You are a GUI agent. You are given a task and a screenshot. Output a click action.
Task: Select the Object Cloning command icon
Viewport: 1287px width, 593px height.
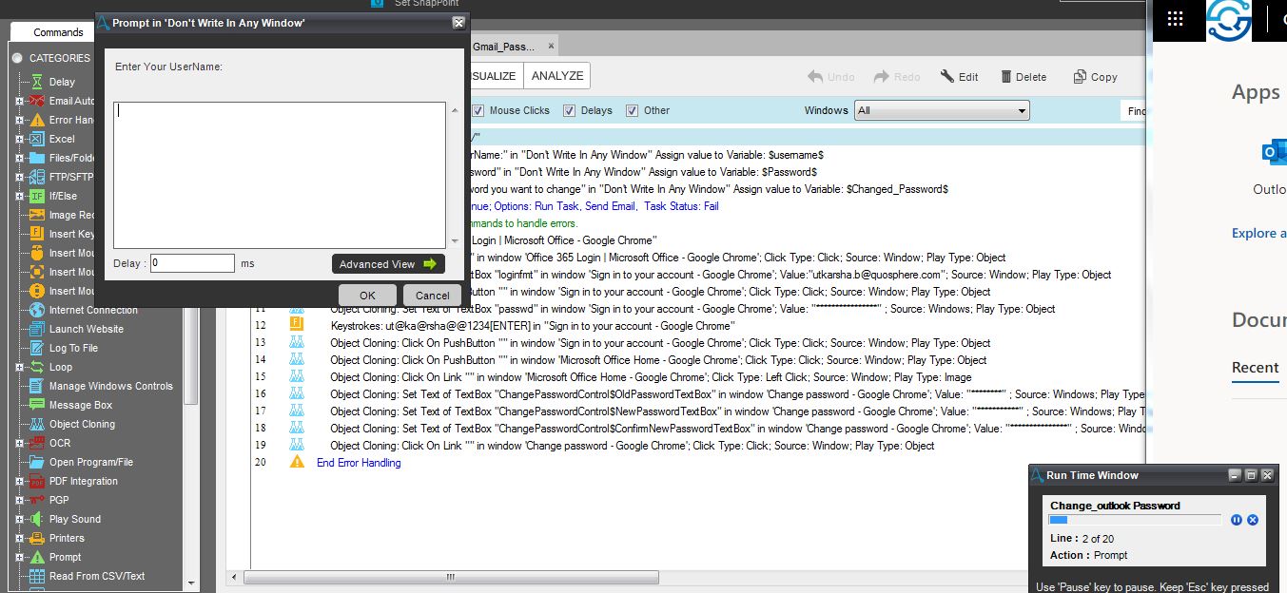[37, 424]
